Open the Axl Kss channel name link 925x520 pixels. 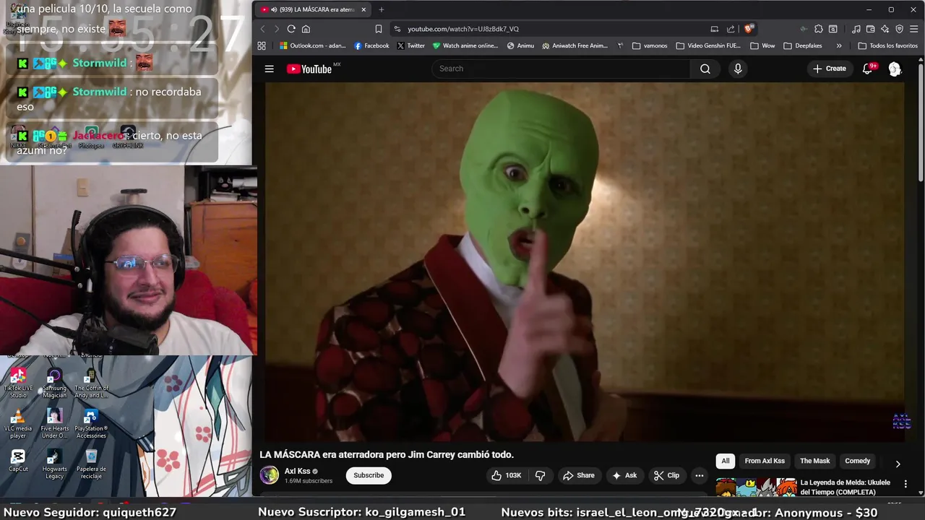coord(297,471)
